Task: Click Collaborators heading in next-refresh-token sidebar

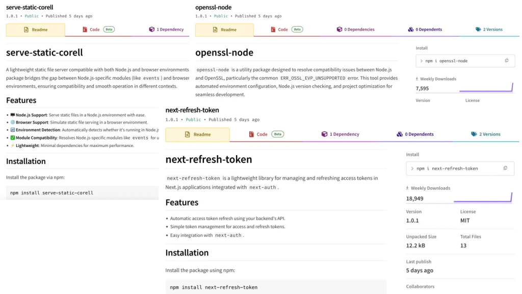Action: pyautogui.click(x=420, y=286)
